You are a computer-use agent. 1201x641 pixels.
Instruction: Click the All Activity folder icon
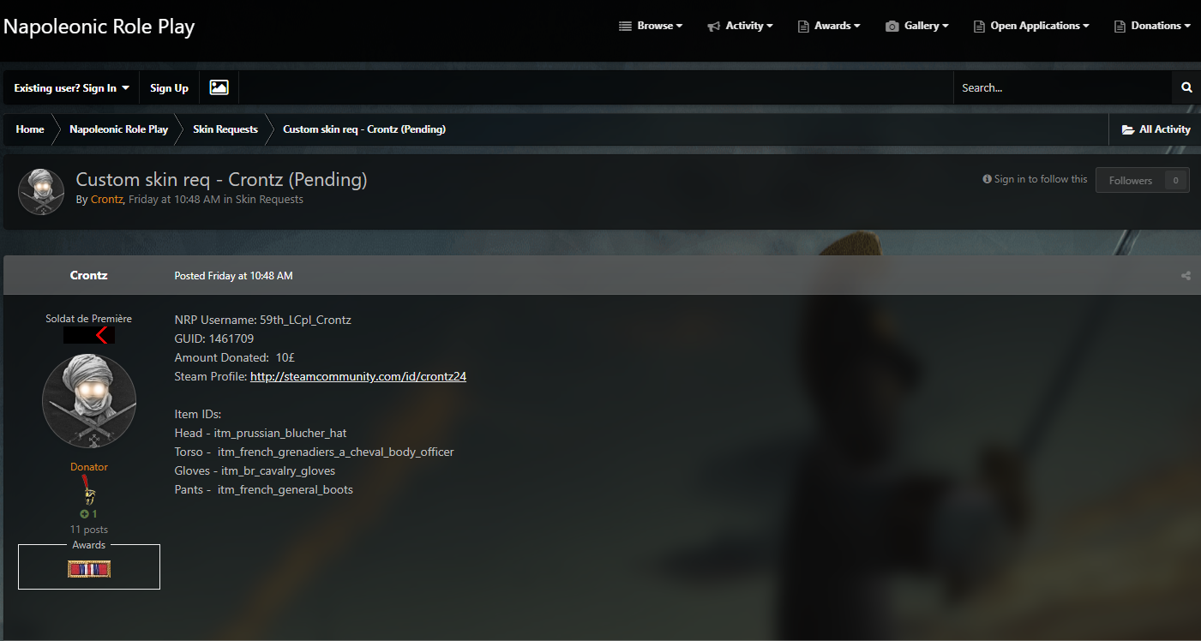[1128, 129]
